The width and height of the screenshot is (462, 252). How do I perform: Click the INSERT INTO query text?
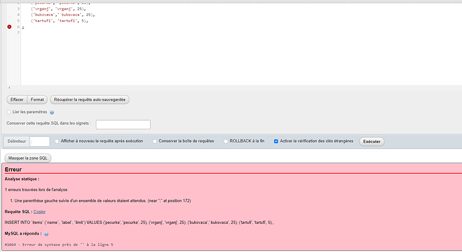[x=139, y=223]
